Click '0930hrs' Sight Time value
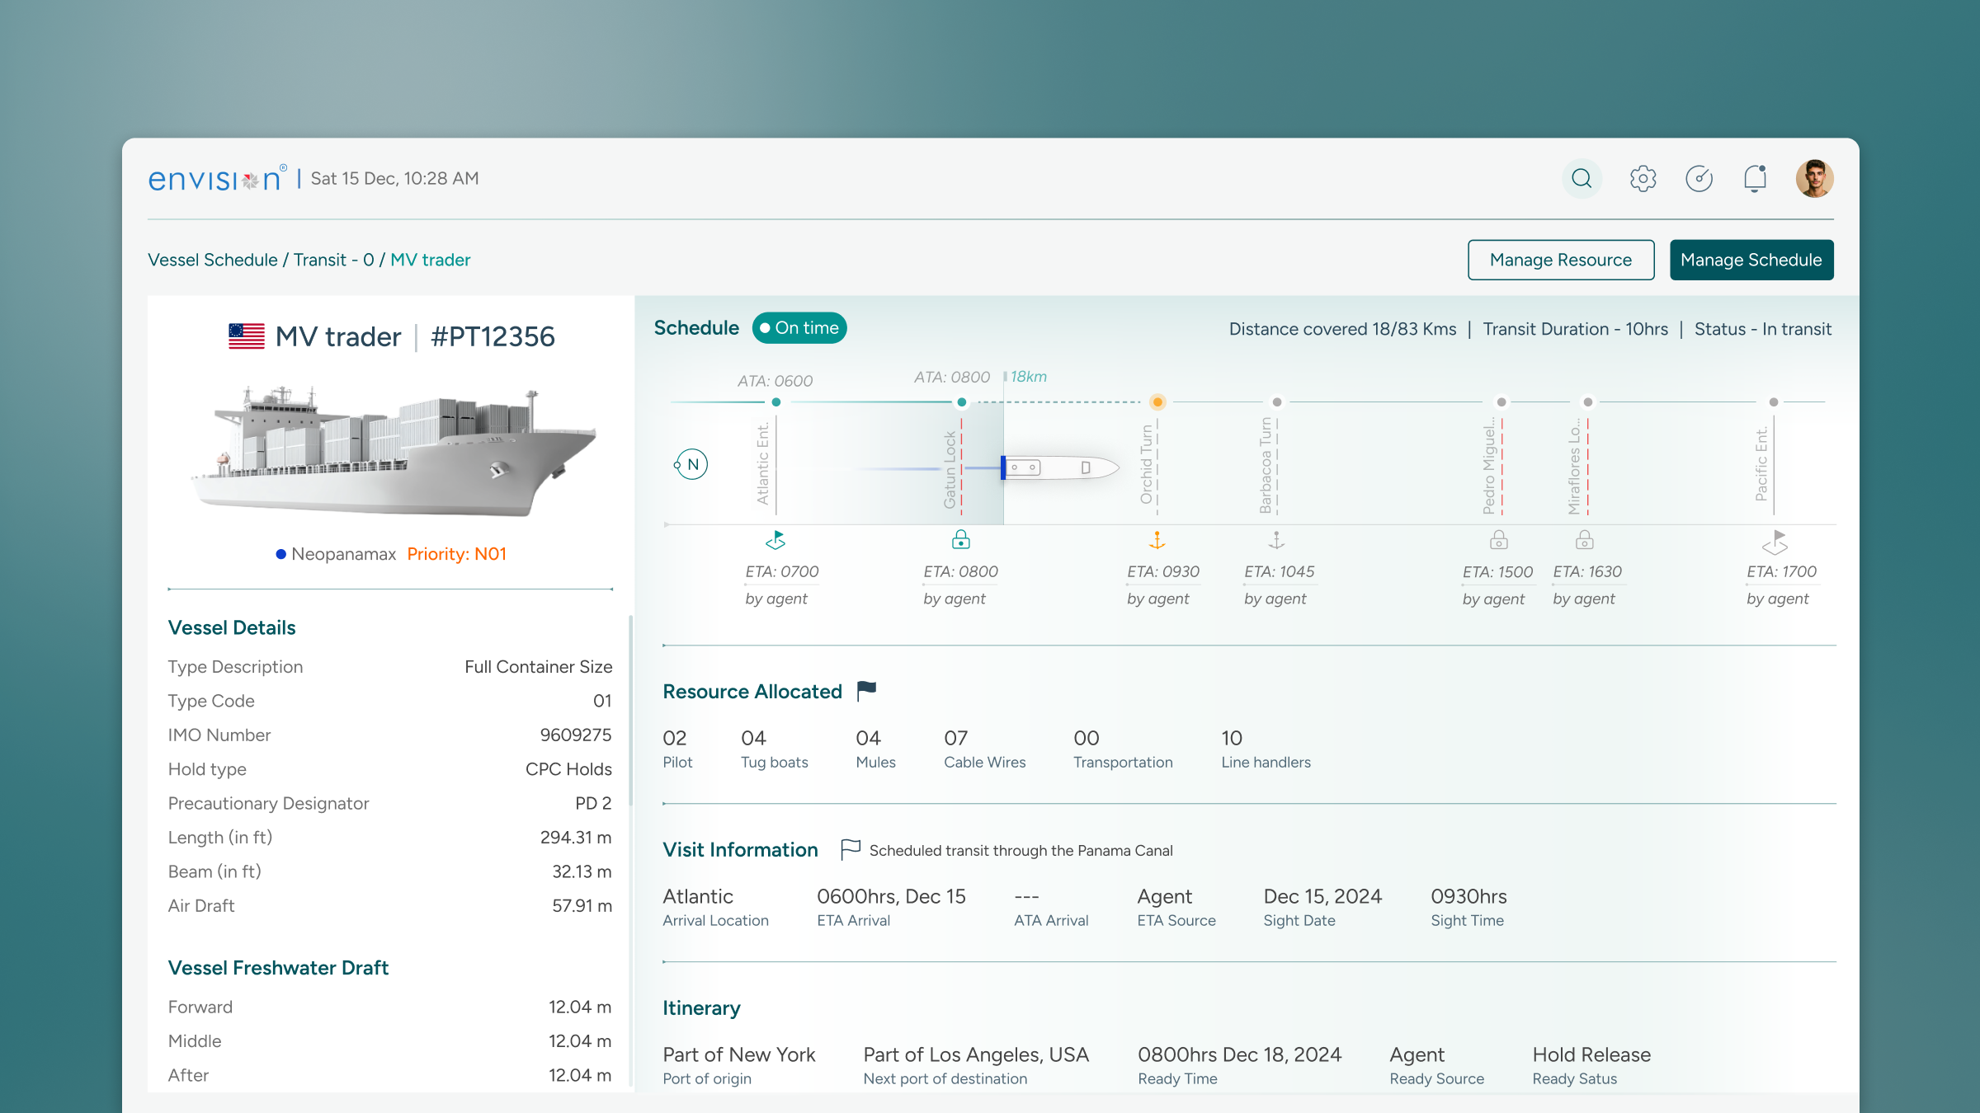The height and width of the screenshot is (1113, 1980). tap(1468, 896)
